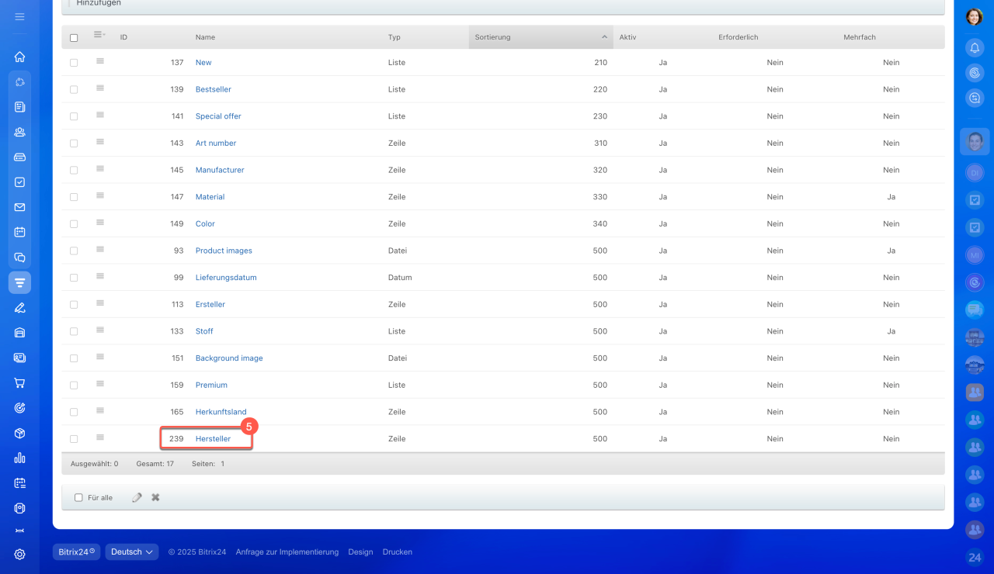Enable the Für alle checkbox

[78, 498]
